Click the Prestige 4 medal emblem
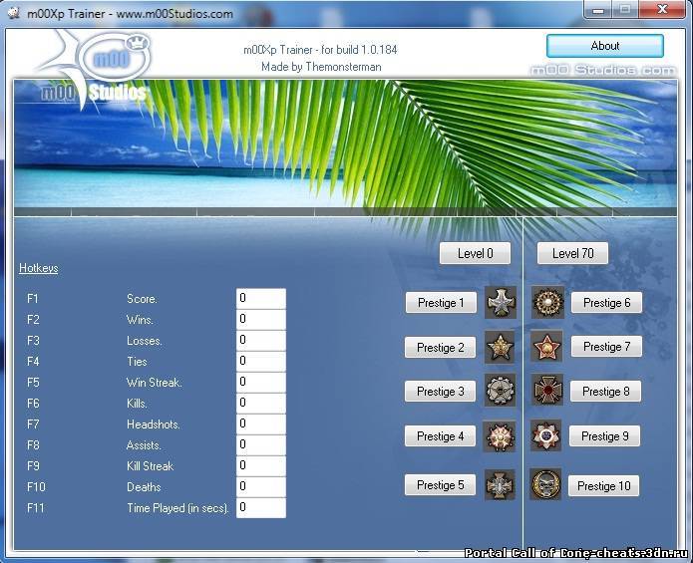Viewport: 693px width, 563px height. [x=500, y=436]
